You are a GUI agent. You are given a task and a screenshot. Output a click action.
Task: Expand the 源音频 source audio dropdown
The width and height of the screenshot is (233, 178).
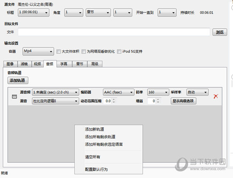tap(55, 92)
